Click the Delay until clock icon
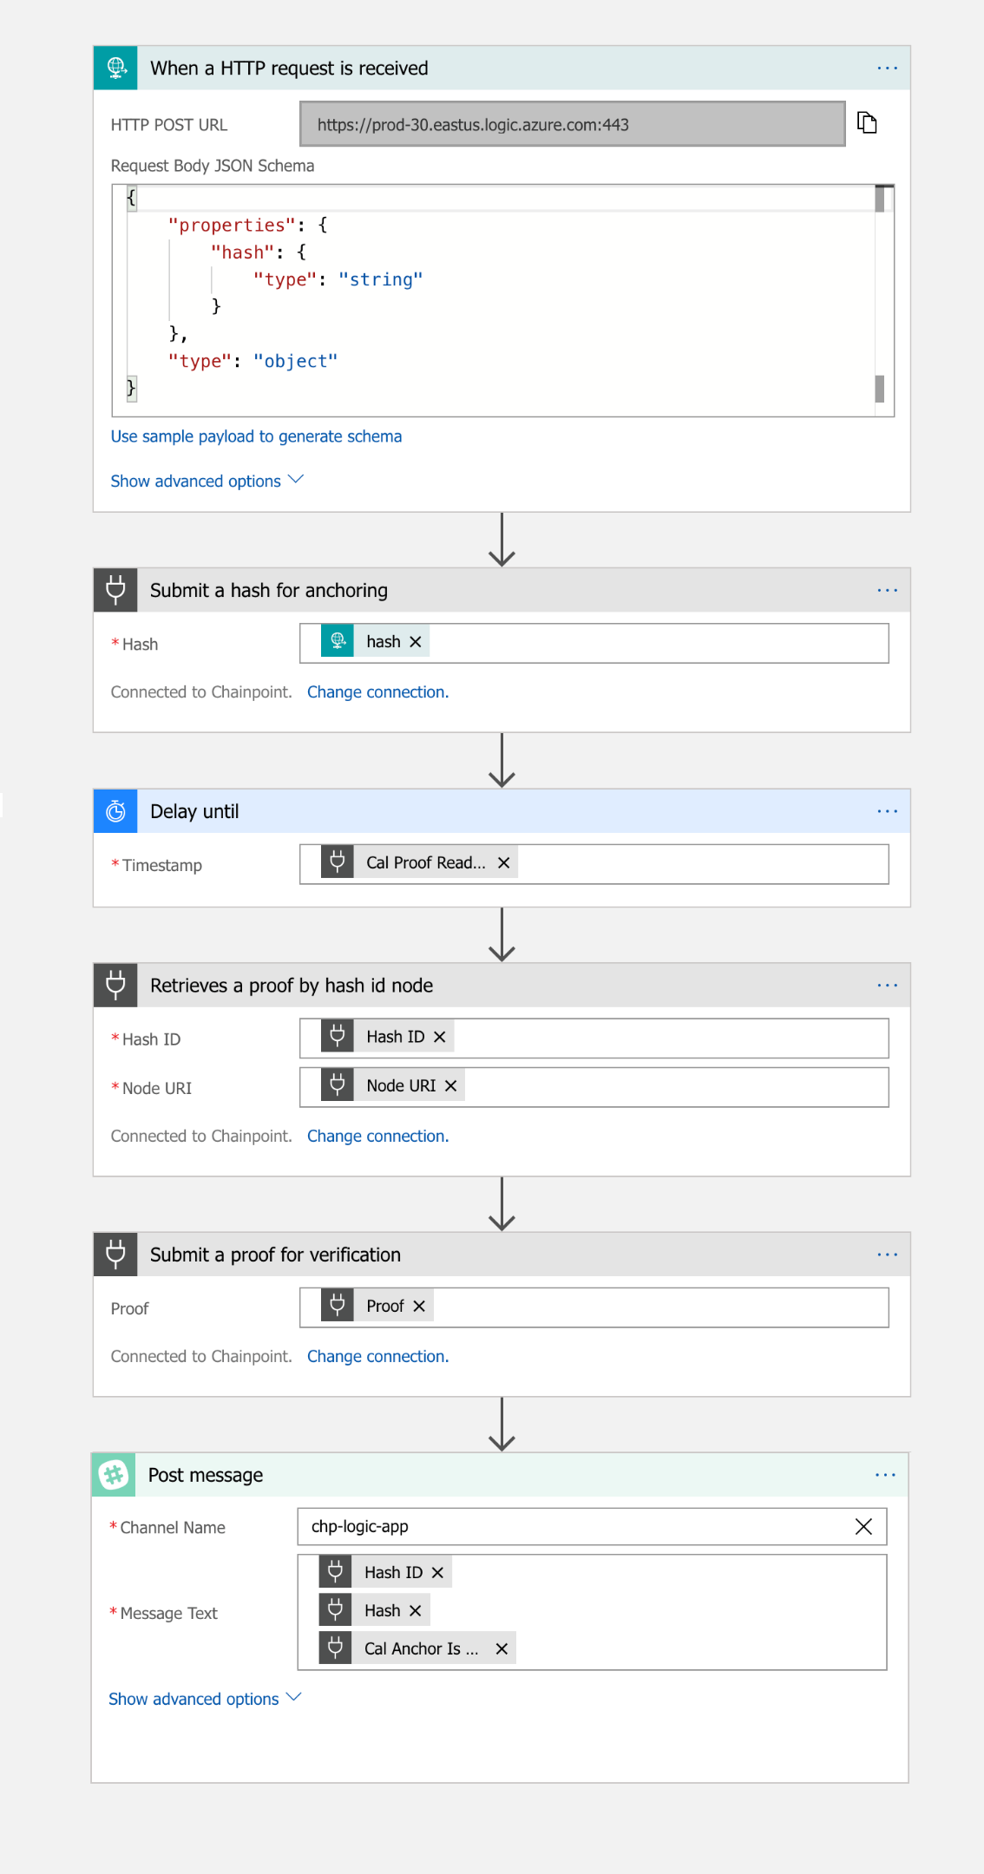This screenshot has height=1874, width=984. point(115,811)
